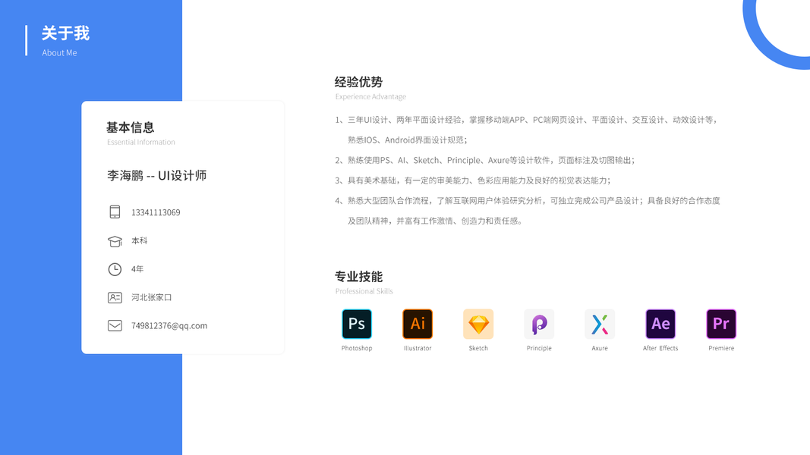810x455 pixels.
Task: Click the 经验优势 heading
Action: click(358, 82)
